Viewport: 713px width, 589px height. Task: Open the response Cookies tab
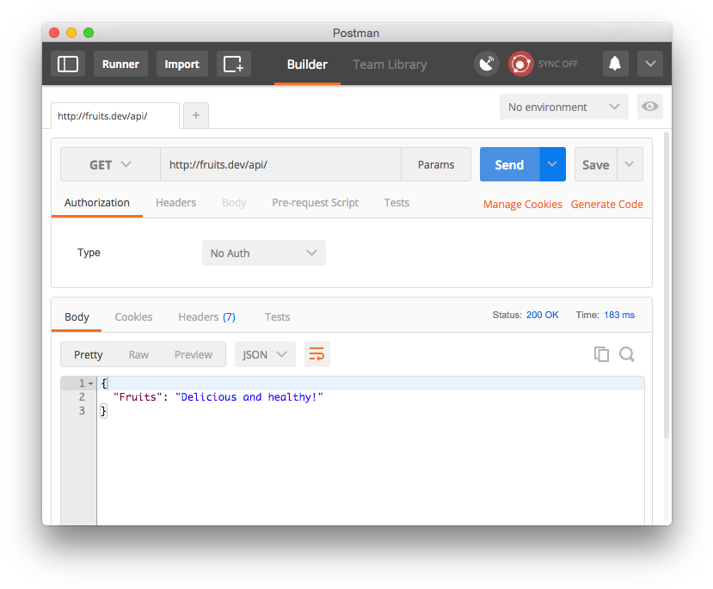coord(133,317)
